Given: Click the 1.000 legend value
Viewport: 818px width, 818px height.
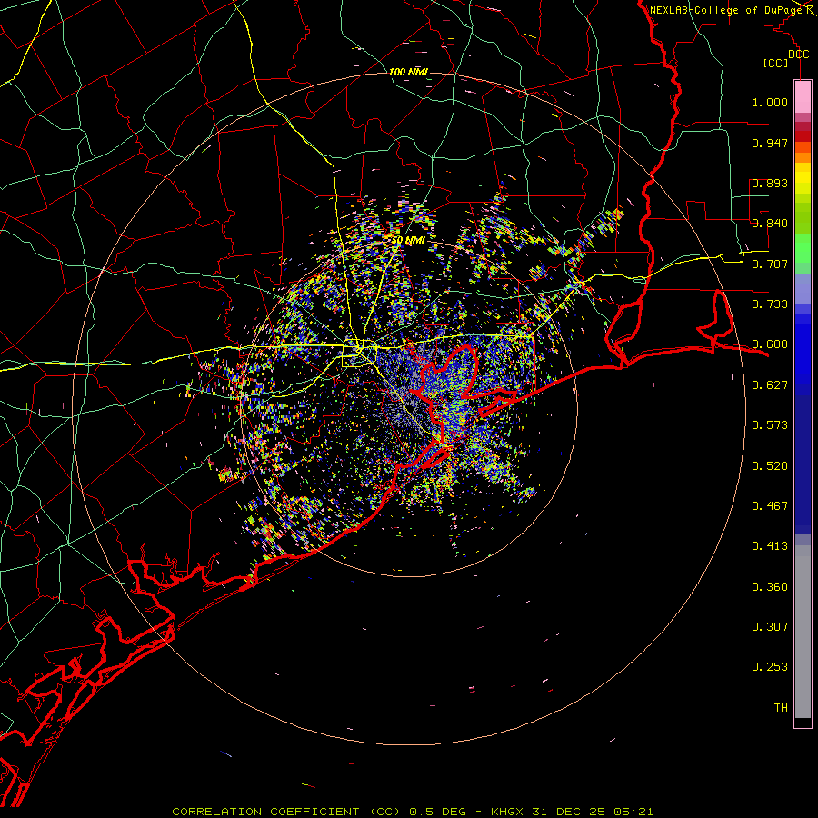Looking at the screenshot, I should click(x=770, y=102).
